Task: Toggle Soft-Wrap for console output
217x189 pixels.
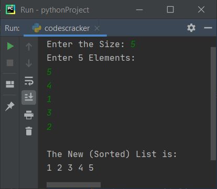Action: [x=29, y=81]
